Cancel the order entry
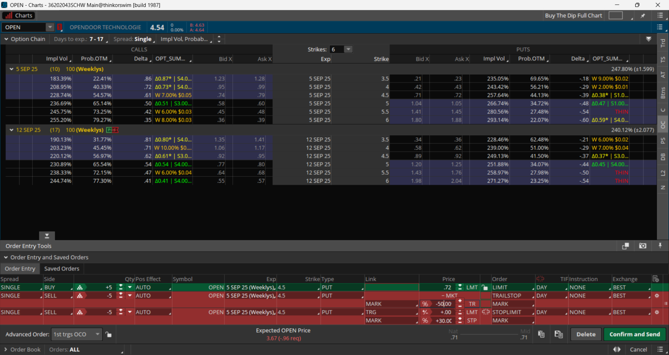Viewport: 669px width, 355px height. [x=638, y=349]
